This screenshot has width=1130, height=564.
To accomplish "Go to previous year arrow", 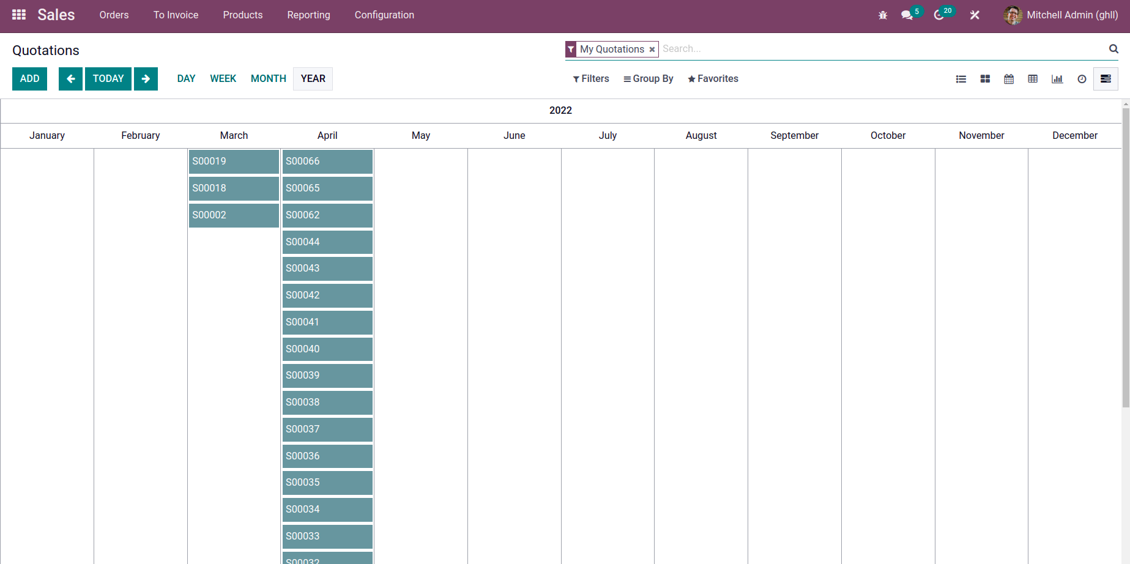I will coord(70,79).
